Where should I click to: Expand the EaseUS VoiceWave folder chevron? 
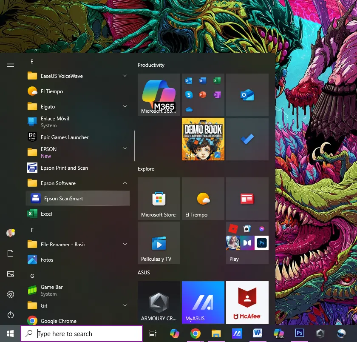[x=125, y=76]
